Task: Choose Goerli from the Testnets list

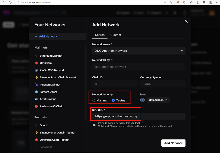Action: [x=43, y=125]
